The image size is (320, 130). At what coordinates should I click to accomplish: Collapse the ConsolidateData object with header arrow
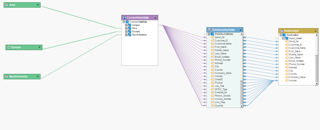pos(155,18)
